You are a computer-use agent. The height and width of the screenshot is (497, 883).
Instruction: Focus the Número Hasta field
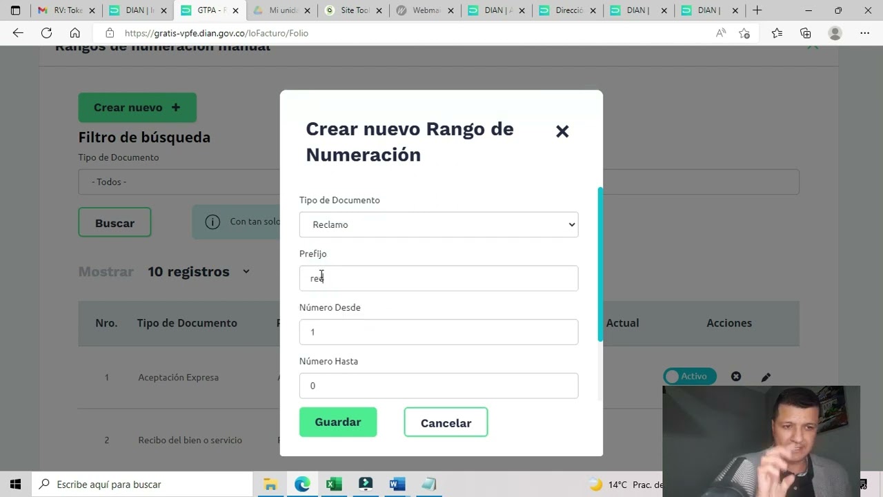439,386
